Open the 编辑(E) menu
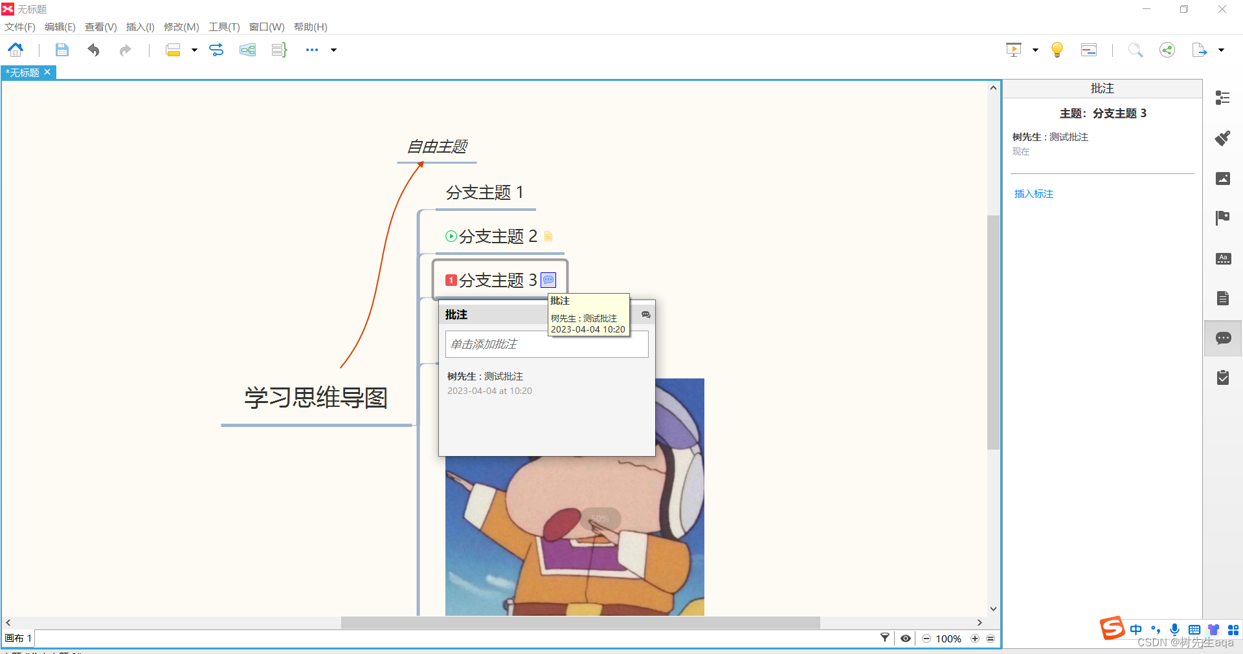The width and height of the screenshot is (1243, 654). coord(60,27)
